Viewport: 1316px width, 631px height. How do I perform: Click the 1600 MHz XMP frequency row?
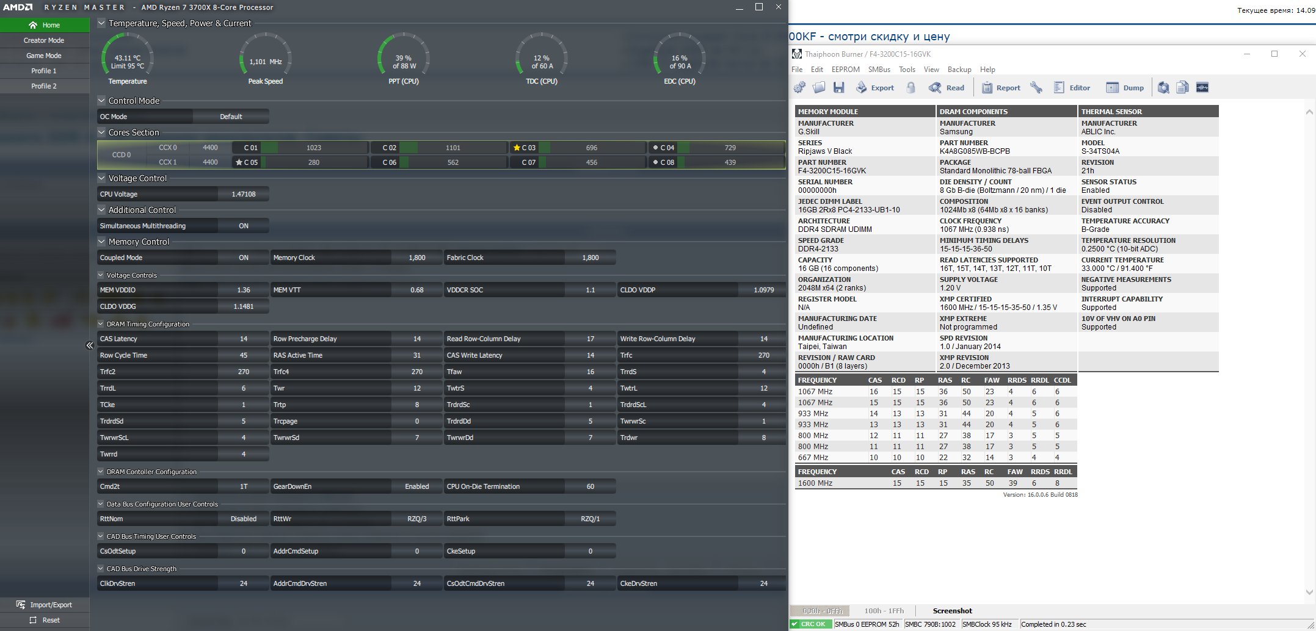point(936,483)
